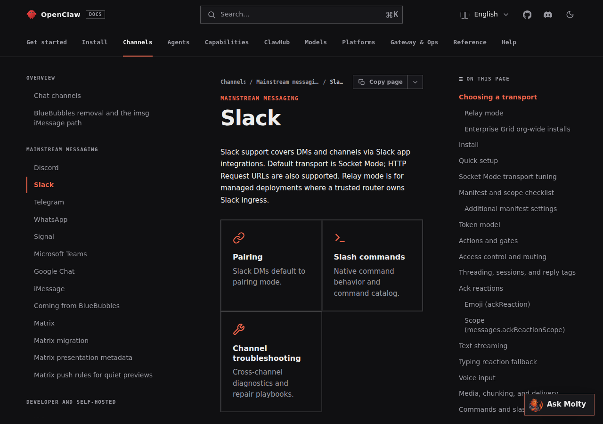Viewport: 603px width, 424px height.
Task: Open the Slash commands card
Action: pyautogui.click(x=372, y=265)
